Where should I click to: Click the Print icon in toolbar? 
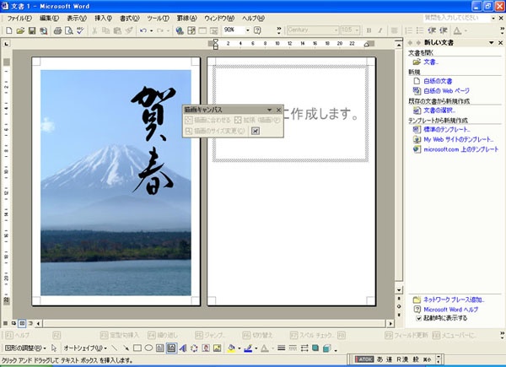click(x=58, y=31)
